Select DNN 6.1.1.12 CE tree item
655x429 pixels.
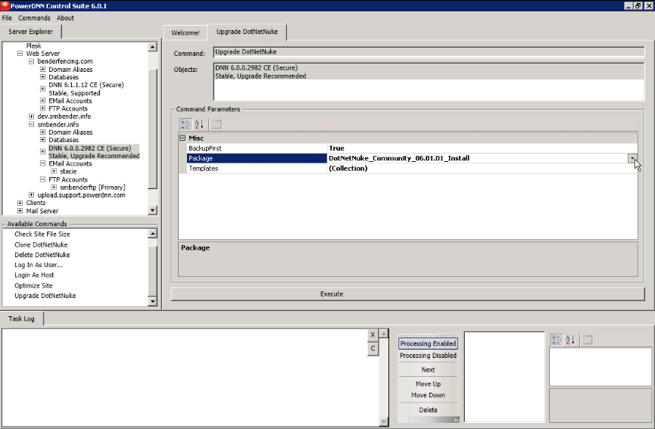tap(86, 89)
